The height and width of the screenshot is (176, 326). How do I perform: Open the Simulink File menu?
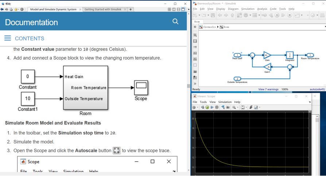[x=195, y=9]
